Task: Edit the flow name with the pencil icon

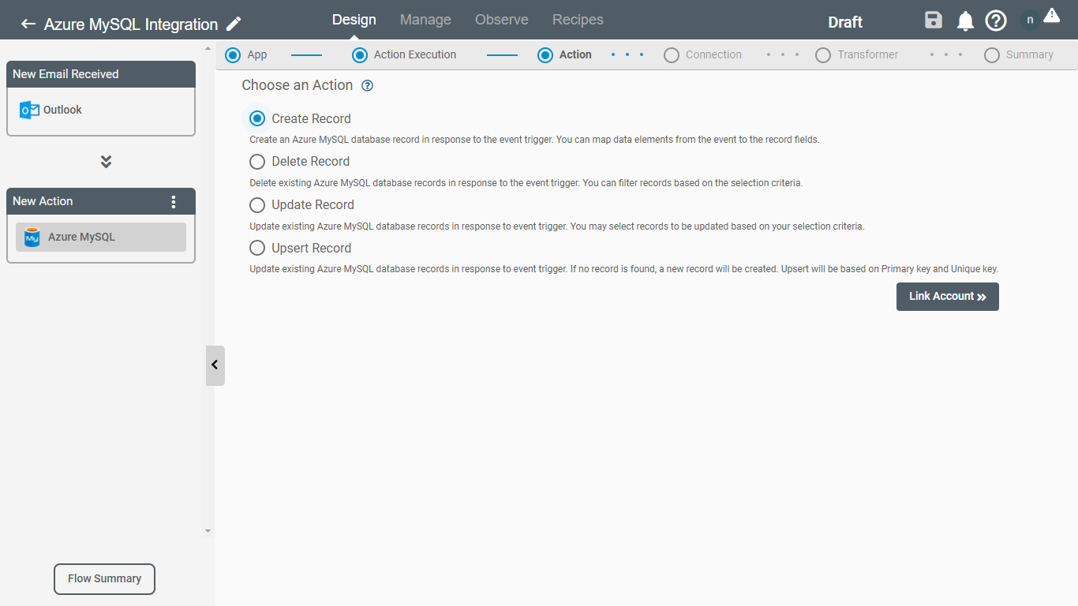Action: 234,24
